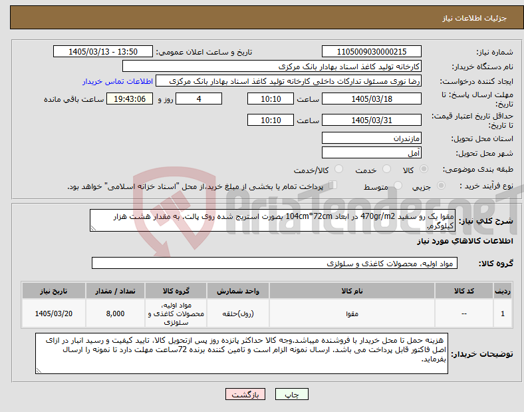This screenshot has width=524, height=412.
Task: Click the request creator name field
Action: [x=289, y=81]
